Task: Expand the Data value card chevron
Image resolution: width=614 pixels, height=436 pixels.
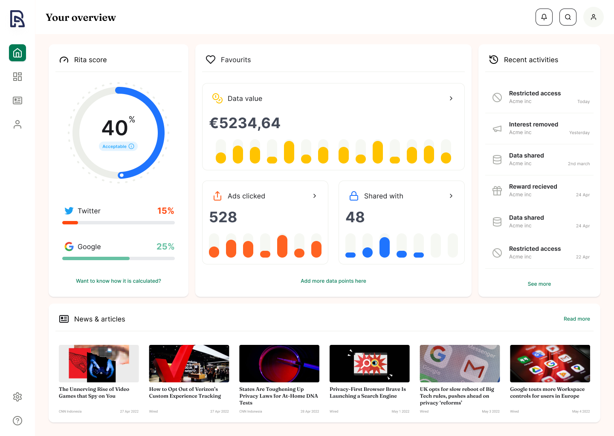Action: click(451, 98)
